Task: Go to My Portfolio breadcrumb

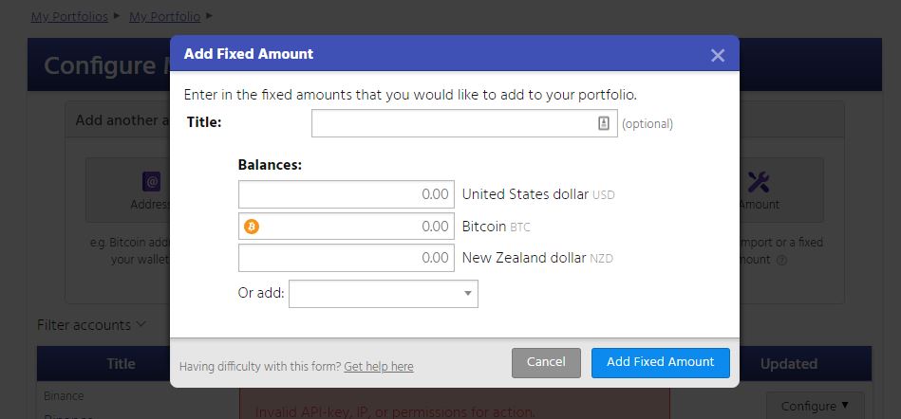Action: click(x=164, y=16)
